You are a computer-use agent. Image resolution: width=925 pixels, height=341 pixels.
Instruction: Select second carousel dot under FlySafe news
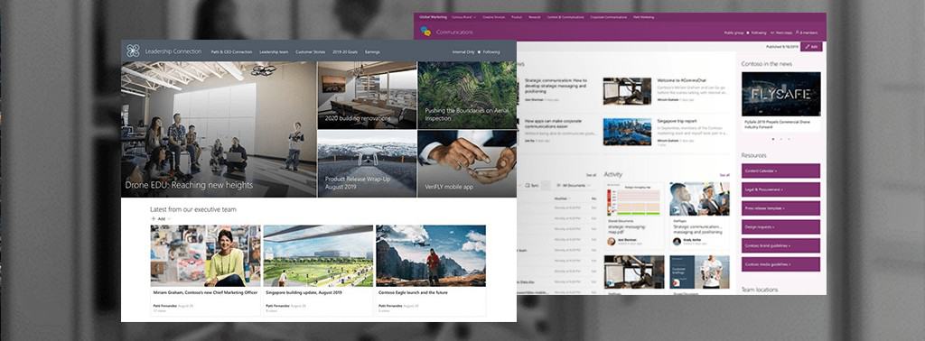pyautogui.click(x=781, y=139)
